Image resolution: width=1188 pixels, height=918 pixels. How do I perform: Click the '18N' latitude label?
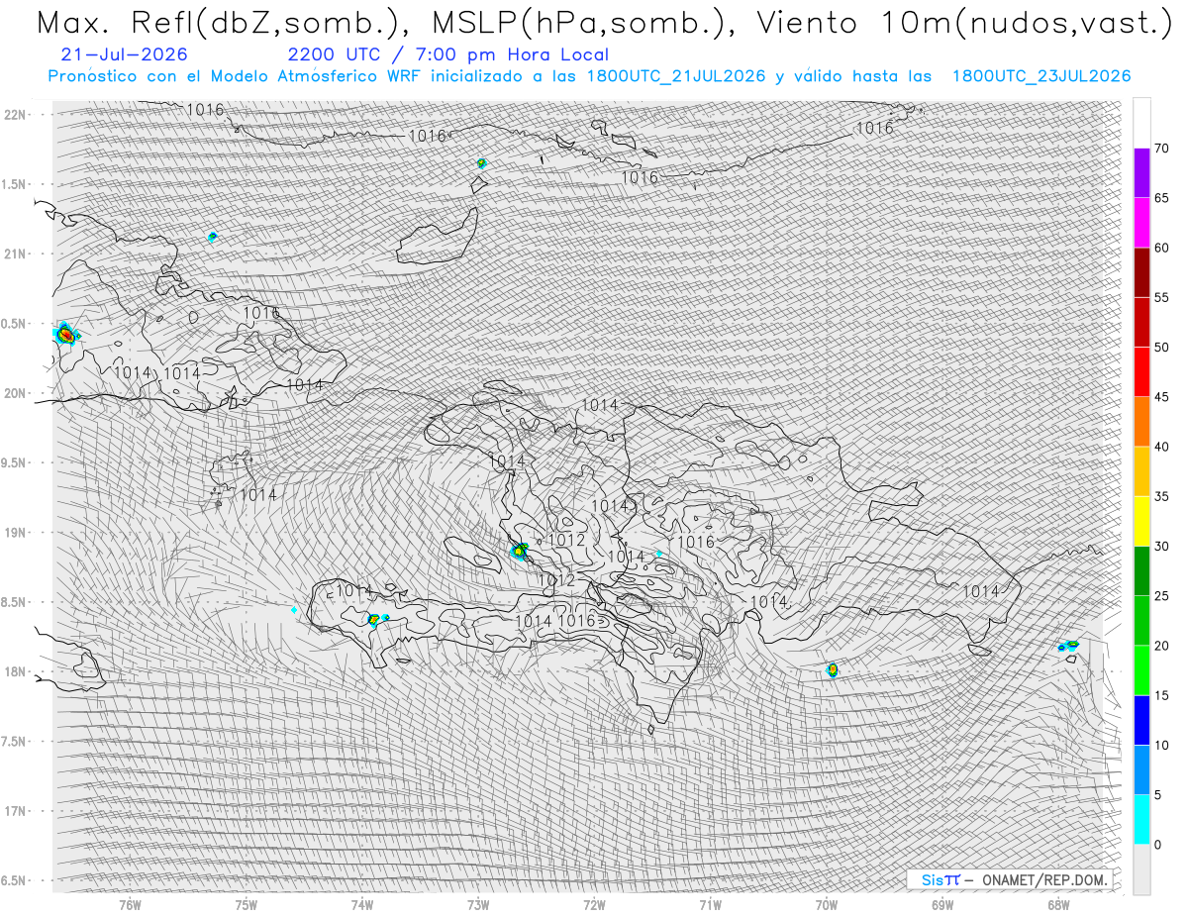pos(14,671)
